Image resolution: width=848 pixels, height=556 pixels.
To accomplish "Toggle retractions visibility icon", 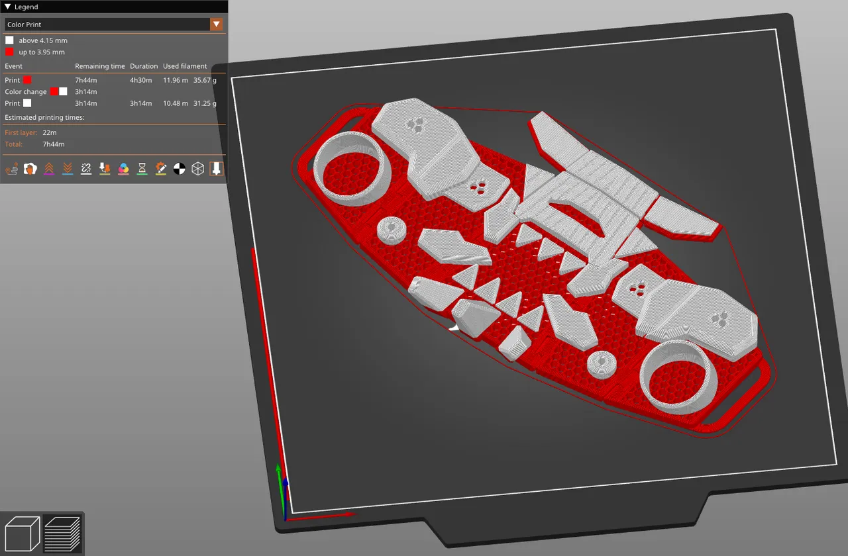I will click(49, 169).
